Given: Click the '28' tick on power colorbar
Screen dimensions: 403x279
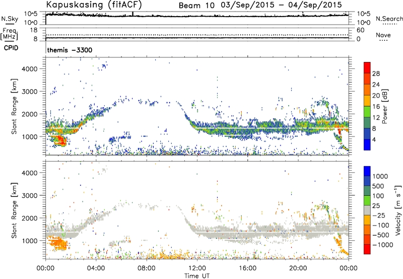Looking at the screenshot, I should point(376,74).
